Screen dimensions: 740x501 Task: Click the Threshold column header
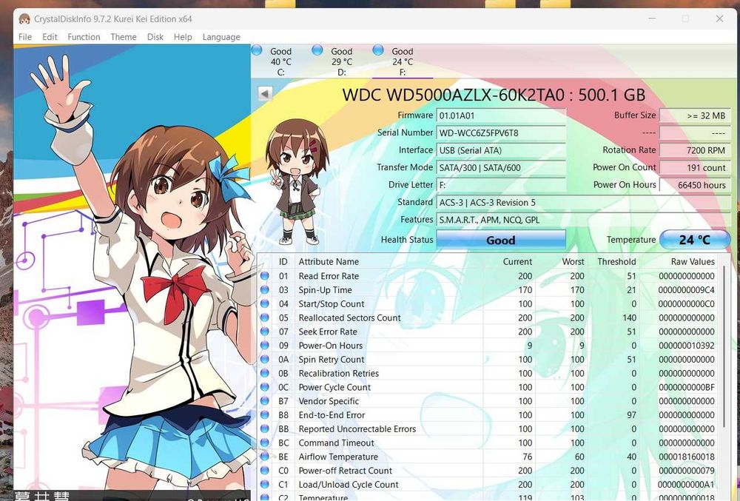point(616,262)
